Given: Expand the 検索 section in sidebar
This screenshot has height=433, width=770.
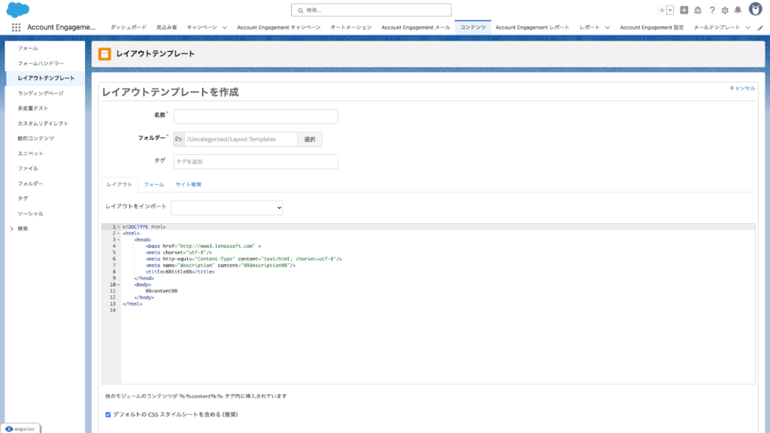Looking at the screenshot, I should click(x=11, y=229).
